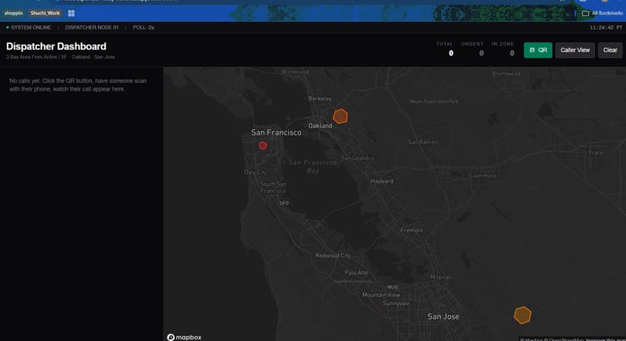The image size is (626, 341).
Task: Click the Palo Alto map label
Action: [356, 273]
